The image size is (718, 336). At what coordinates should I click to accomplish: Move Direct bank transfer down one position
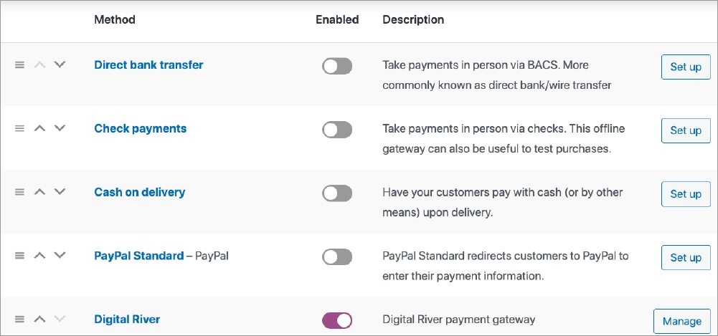click(x=60, y=64)
